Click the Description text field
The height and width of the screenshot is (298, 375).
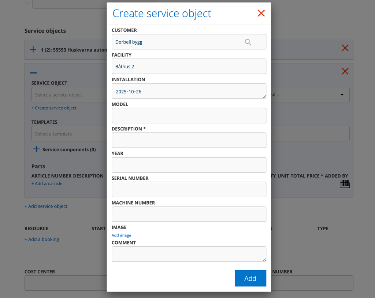[x=189, y=140]
